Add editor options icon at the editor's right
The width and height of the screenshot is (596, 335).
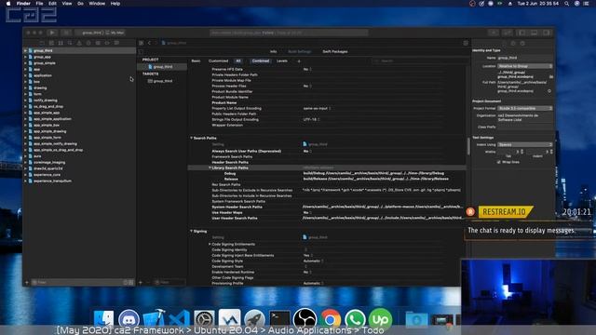(x=466, y=43)
